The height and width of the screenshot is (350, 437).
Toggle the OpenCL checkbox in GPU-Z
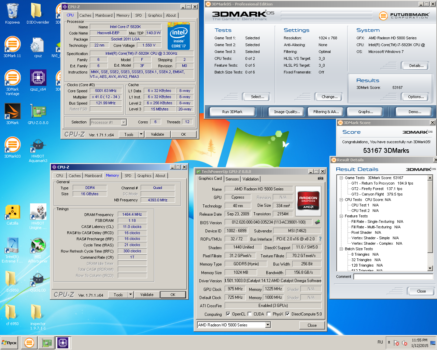pos(228,314)
